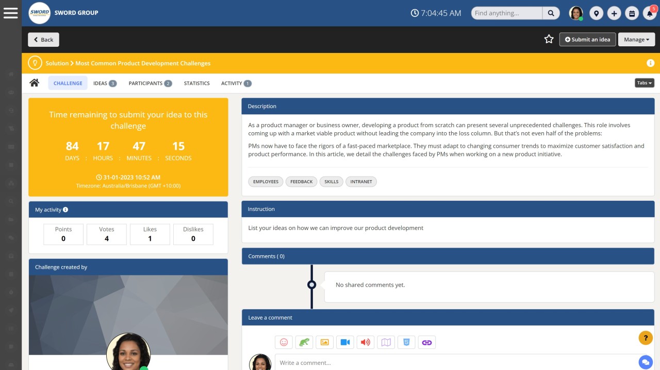Viewport: 660px width, 370px height.
Task: Open the location pin in the top bar
Action: click(x=596, y=13)
